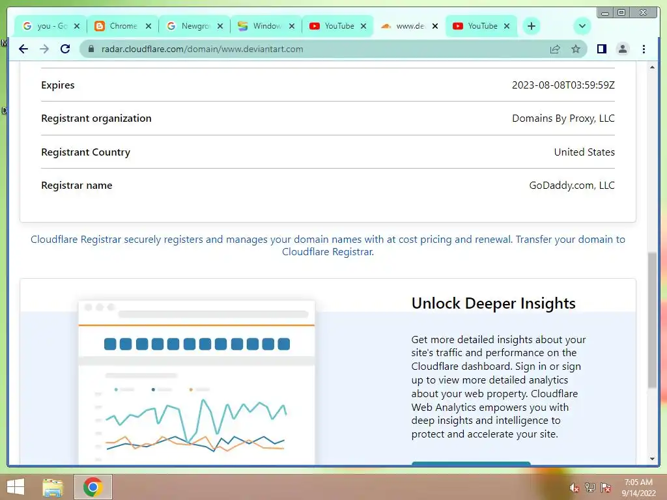Open the Windows Start menu
Image resolution: width=667 pixels, height=500 pixels.
pos(16,487)
